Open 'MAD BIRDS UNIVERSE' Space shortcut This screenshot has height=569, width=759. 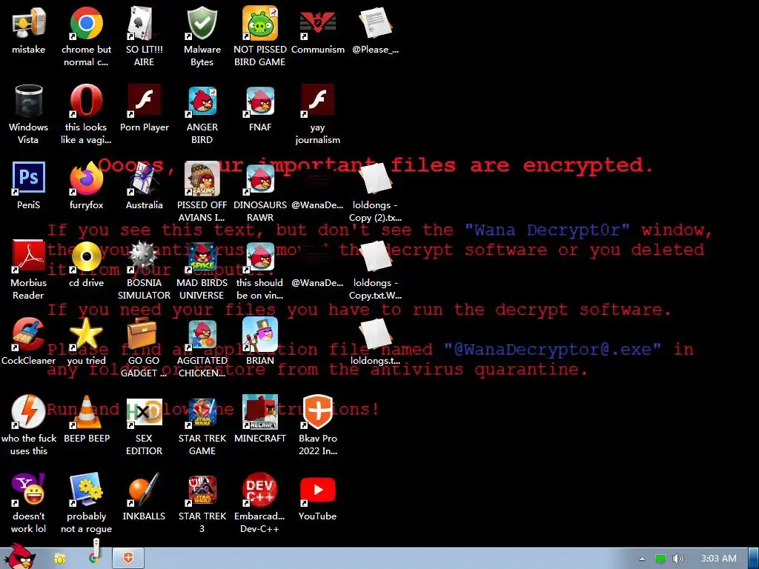(202, 257)
